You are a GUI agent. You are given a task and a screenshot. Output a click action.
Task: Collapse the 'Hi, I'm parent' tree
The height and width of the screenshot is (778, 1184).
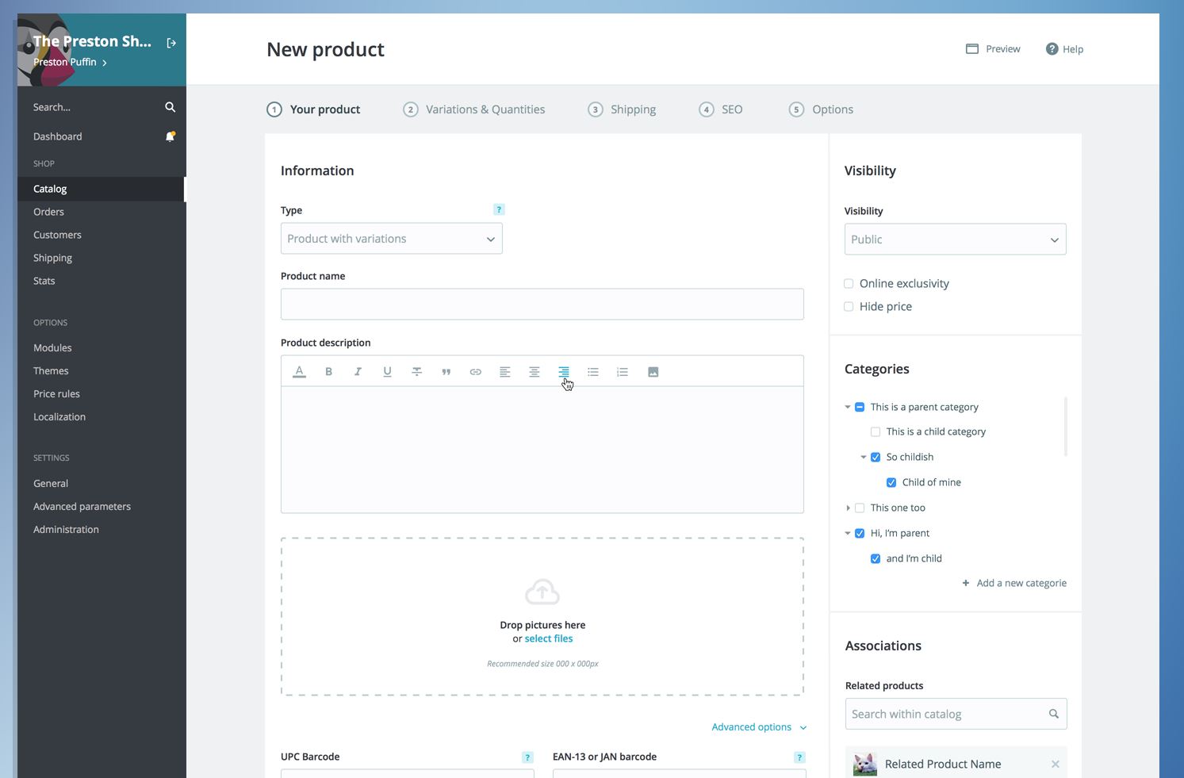(848, 533)
